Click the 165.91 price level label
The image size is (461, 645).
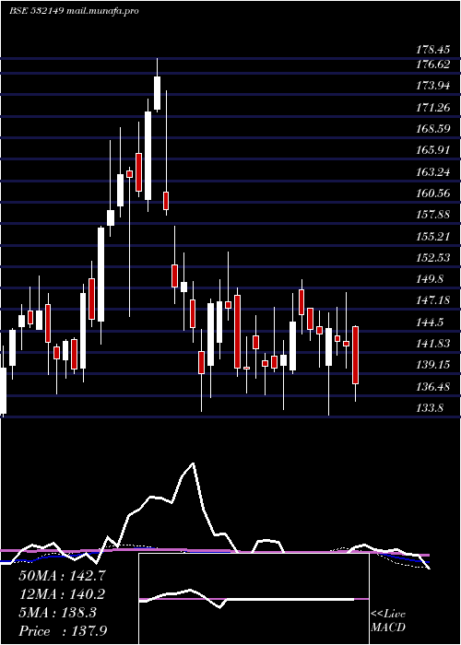[432, 150]
